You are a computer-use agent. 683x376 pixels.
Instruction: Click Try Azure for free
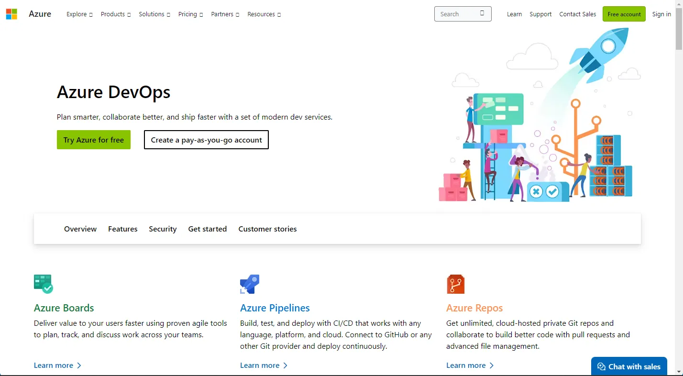[93, 140]
